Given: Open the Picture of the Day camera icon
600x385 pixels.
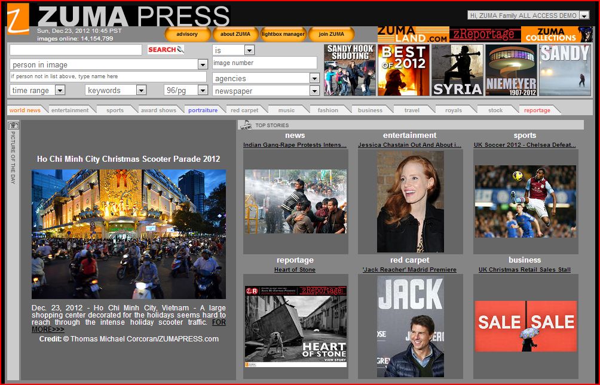Looking at the screenshot, I should 13,125.
